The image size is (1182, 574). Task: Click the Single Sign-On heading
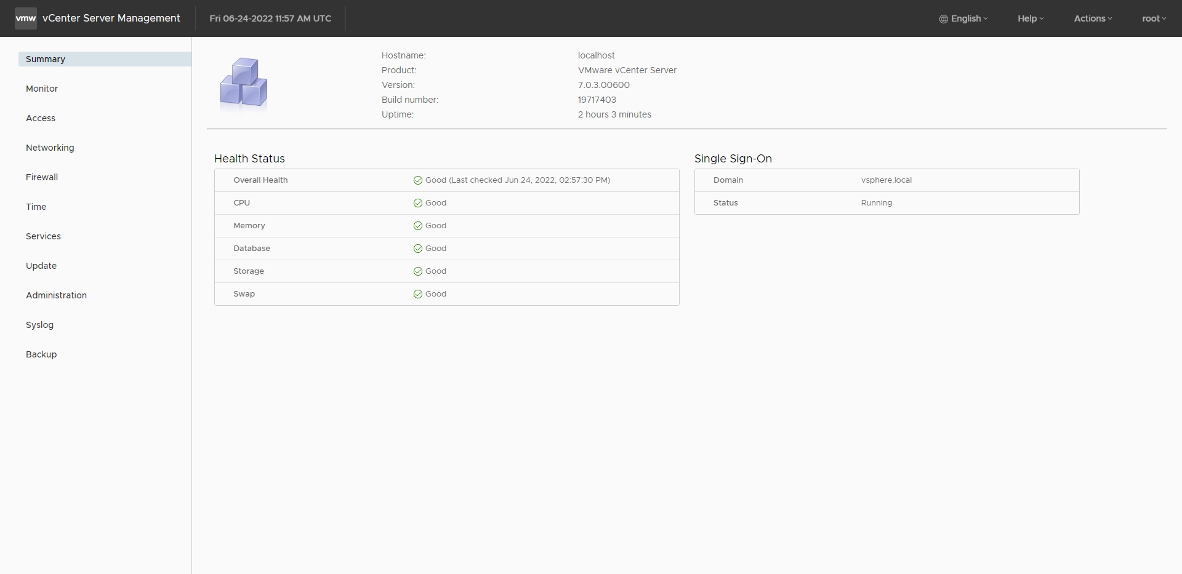[x=733, y=159]
